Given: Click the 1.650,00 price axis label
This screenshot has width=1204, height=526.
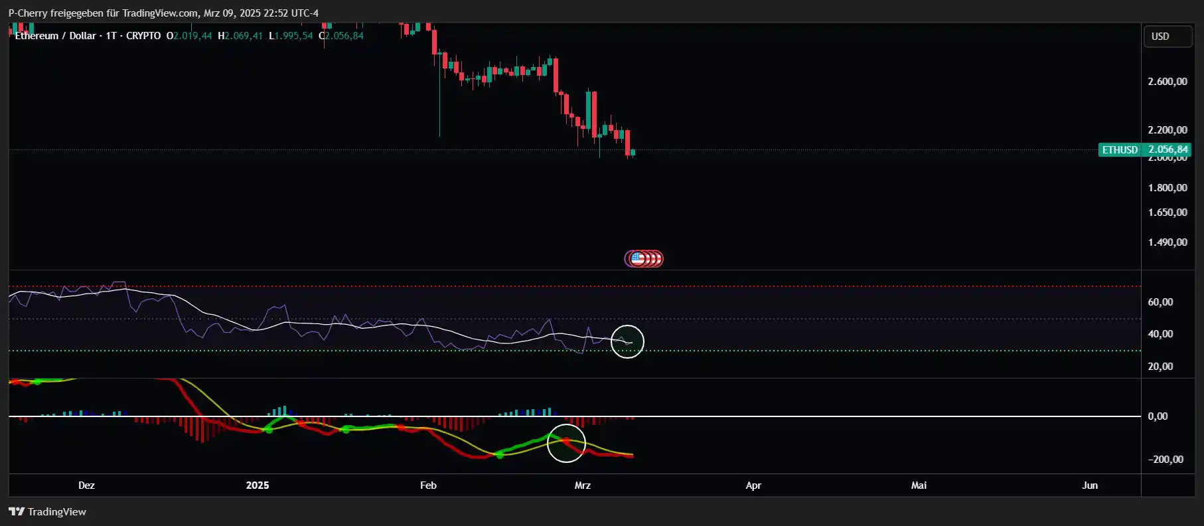Looking at the screenshot, I should 1167,213.
